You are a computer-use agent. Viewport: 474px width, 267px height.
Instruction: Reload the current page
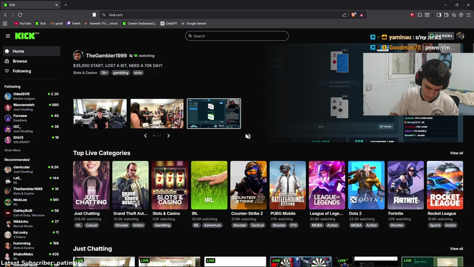pos(20,15)
